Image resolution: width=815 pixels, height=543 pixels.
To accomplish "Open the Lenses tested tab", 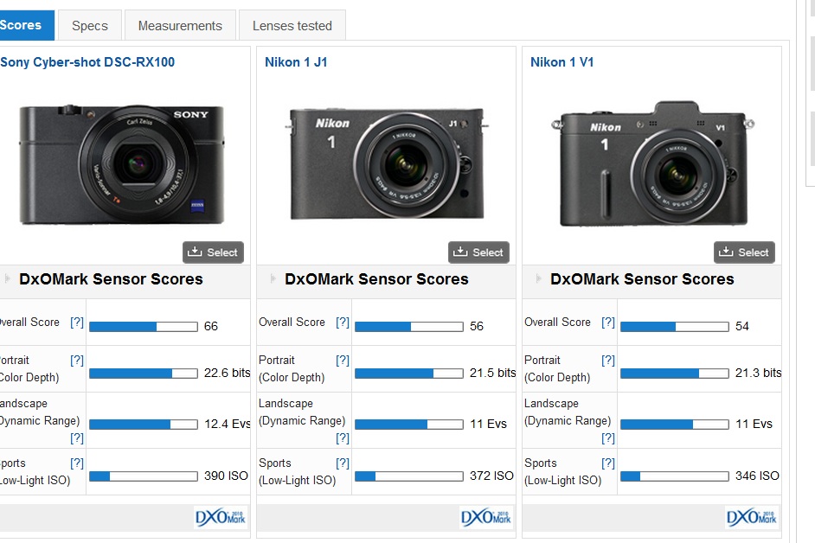I will pos(292,25).
